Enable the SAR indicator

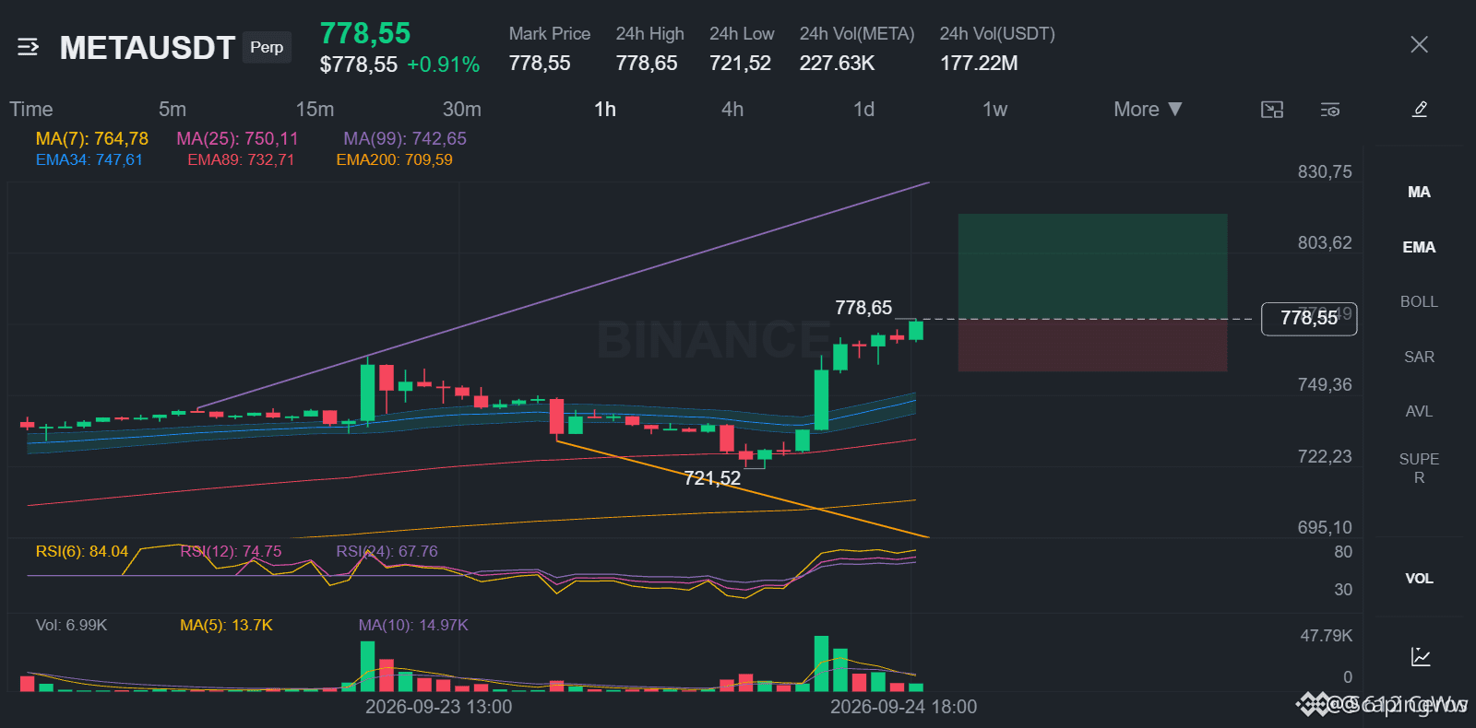1419,357
